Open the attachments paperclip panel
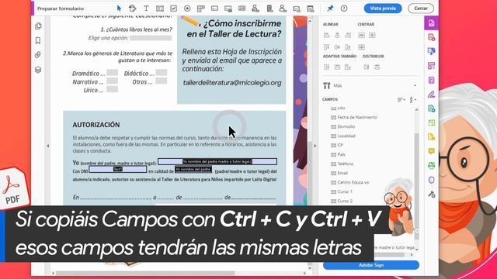This screenshot has height=279, width=497. [38, 55]
